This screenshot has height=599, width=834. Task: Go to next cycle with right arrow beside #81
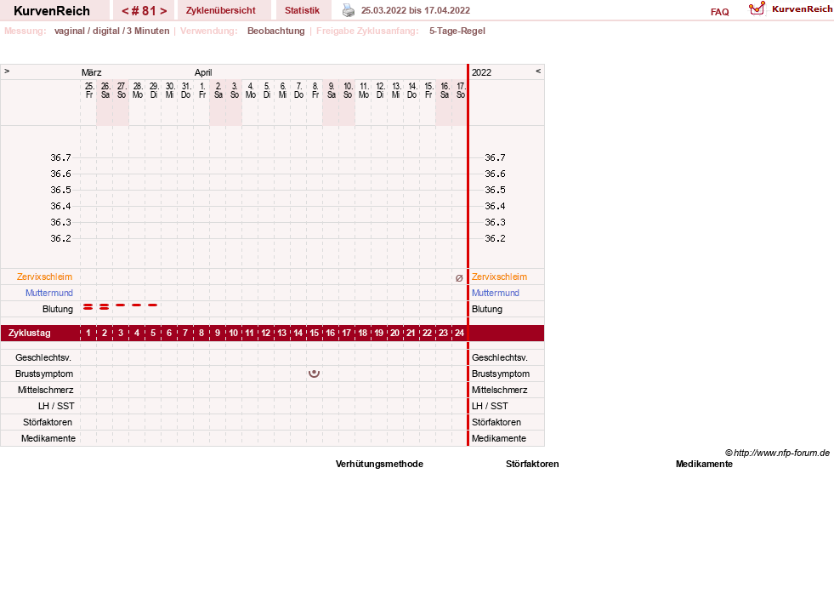coord(163,11)
